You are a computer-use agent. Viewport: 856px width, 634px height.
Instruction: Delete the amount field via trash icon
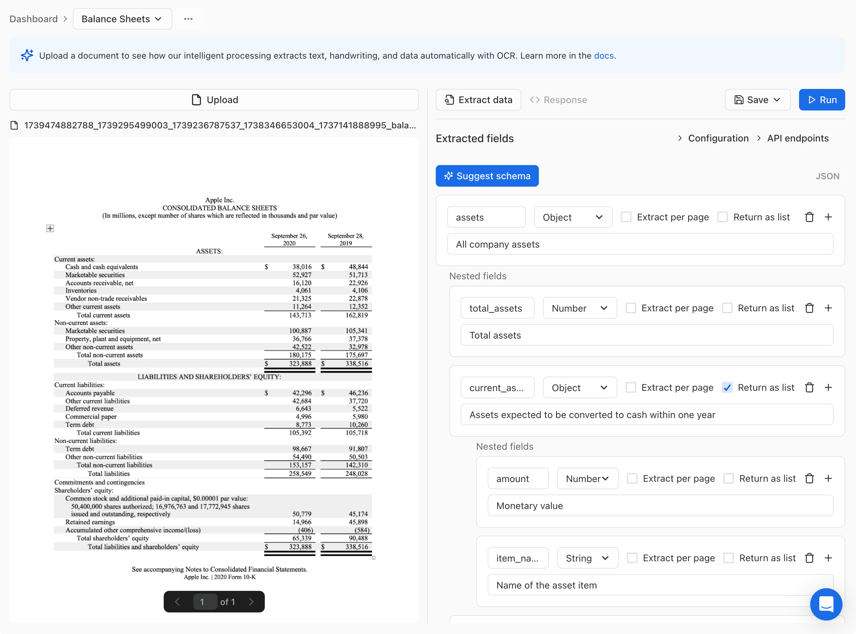click(809, 479)
